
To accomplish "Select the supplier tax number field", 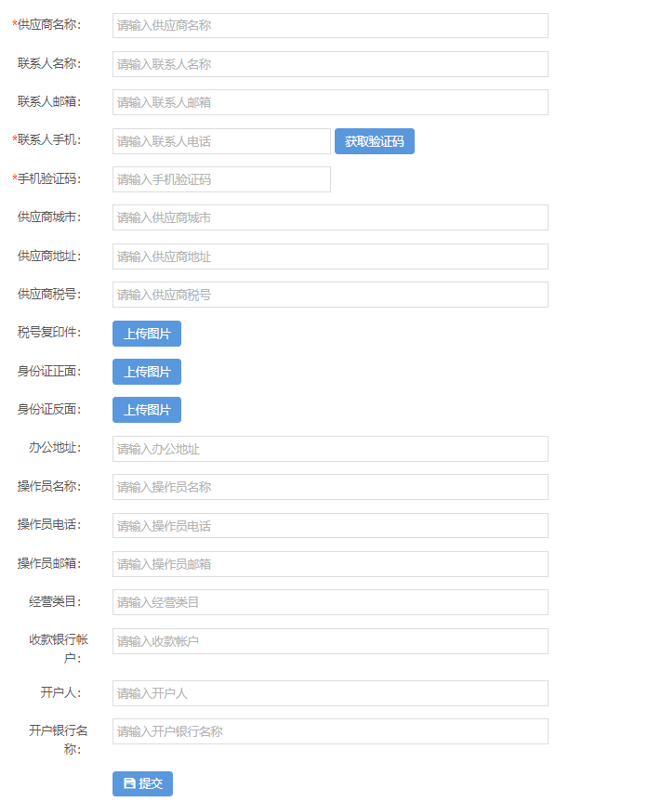I will [x=330, y=295].
